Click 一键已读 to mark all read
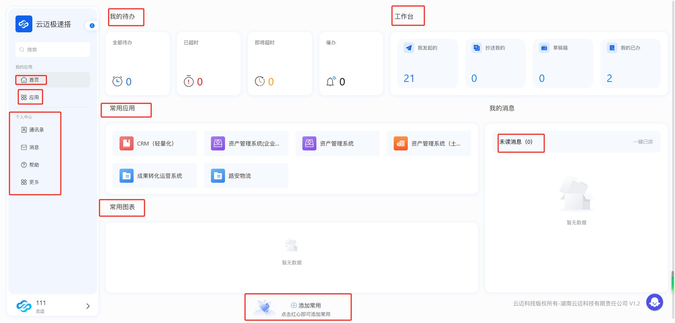 pos(643,142)
